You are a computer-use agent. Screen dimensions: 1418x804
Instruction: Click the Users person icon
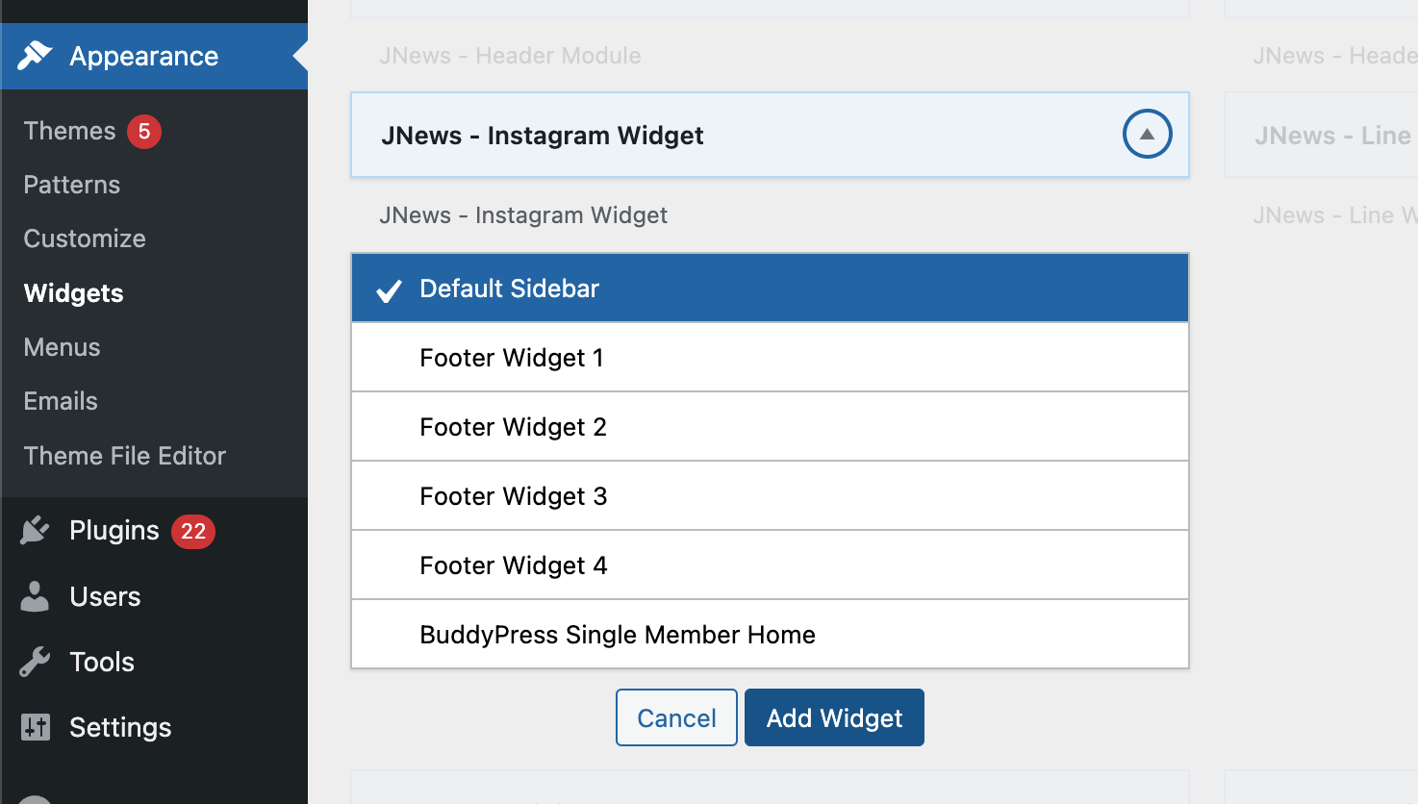[35, 596]
